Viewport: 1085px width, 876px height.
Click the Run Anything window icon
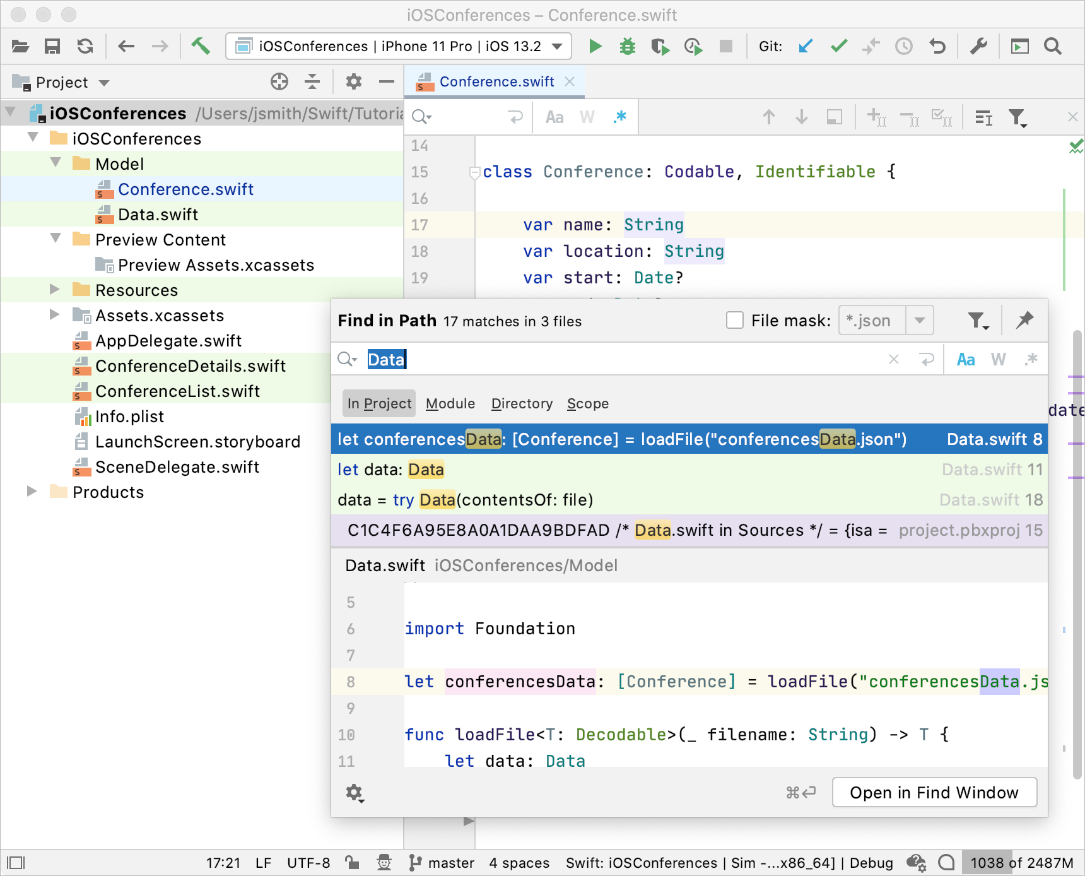pos(1019,46)
